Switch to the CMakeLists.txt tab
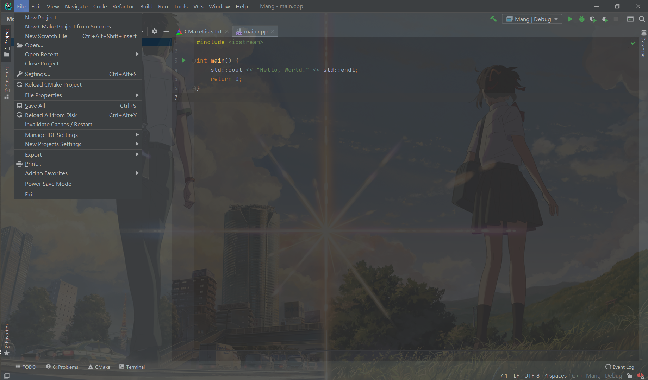Screen dimensions: 648x380 [x=203, y=31]
